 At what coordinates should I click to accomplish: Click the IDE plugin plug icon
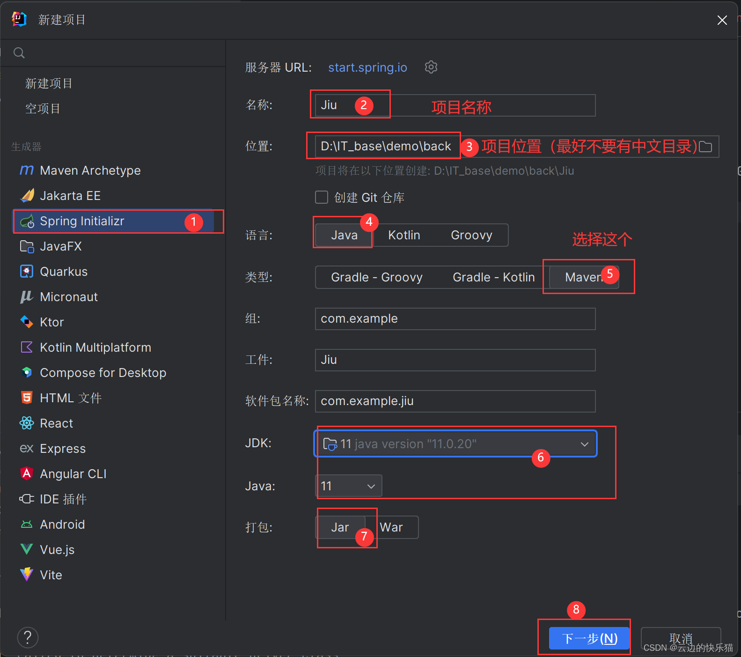[27, 499]
